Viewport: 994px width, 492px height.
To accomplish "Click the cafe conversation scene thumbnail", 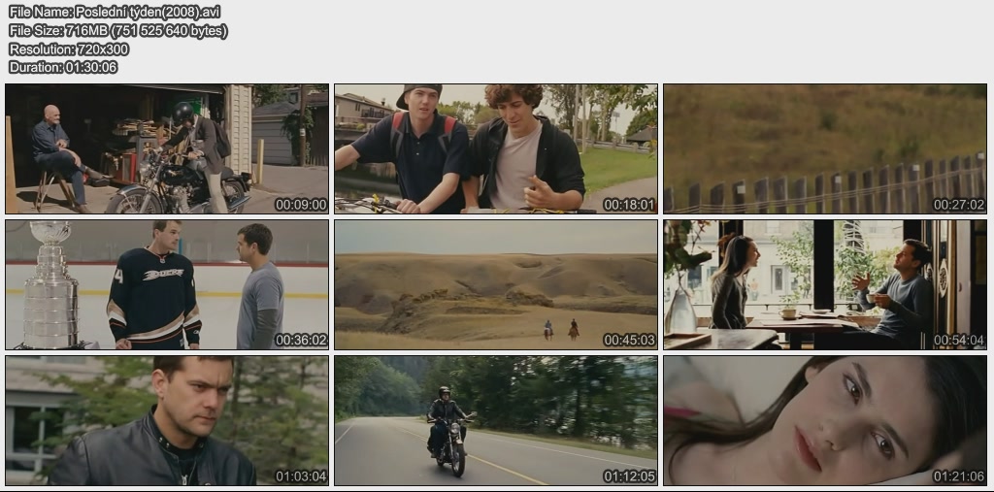I will pyautogui.click(x=825, y=284).
